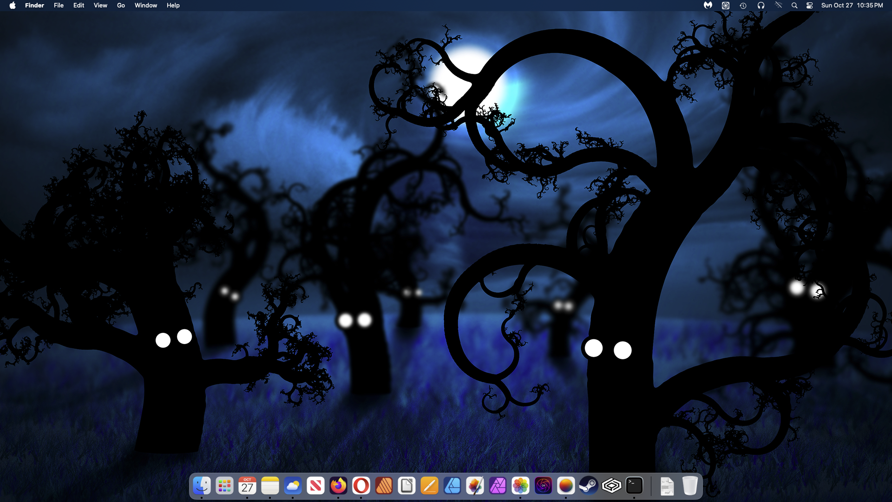Screen dimensions: 892x502
Task: Launch the Notes app from the Dock
Action: [270, 486]
